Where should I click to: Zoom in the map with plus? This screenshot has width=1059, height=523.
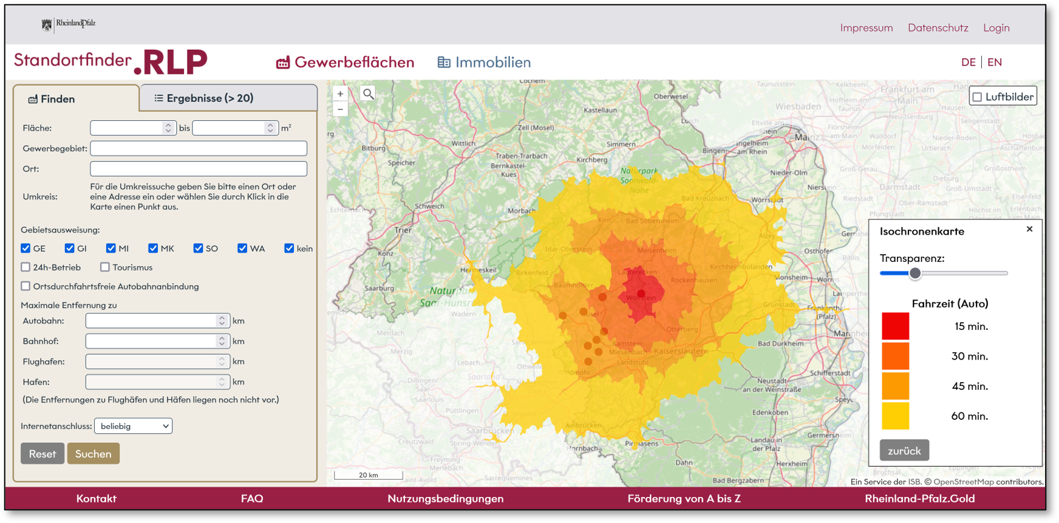tap(340, 94)
